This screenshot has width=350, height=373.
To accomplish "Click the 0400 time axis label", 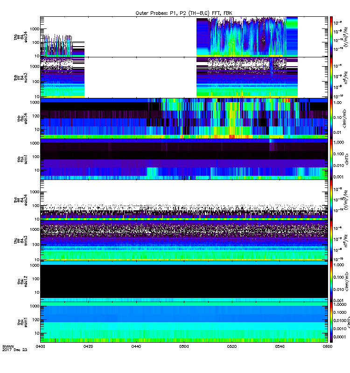I will click(x=40, y=346).
